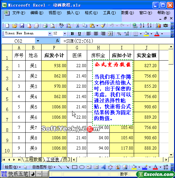175x178 pixels.
Task: Run the Spelling check icon
Action: coord(62,26)
